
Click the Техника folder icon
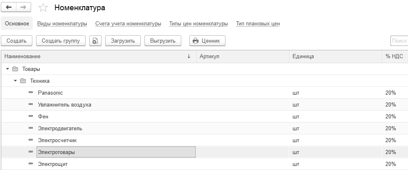click(x=23, y=81)
